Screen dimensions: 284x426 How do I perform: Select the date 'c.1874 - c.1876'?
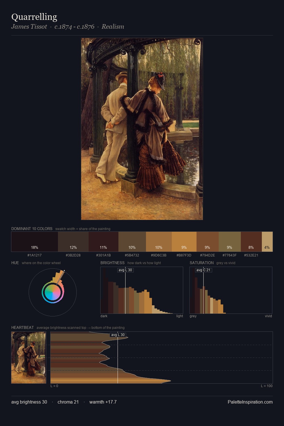[x=74, y=26]
